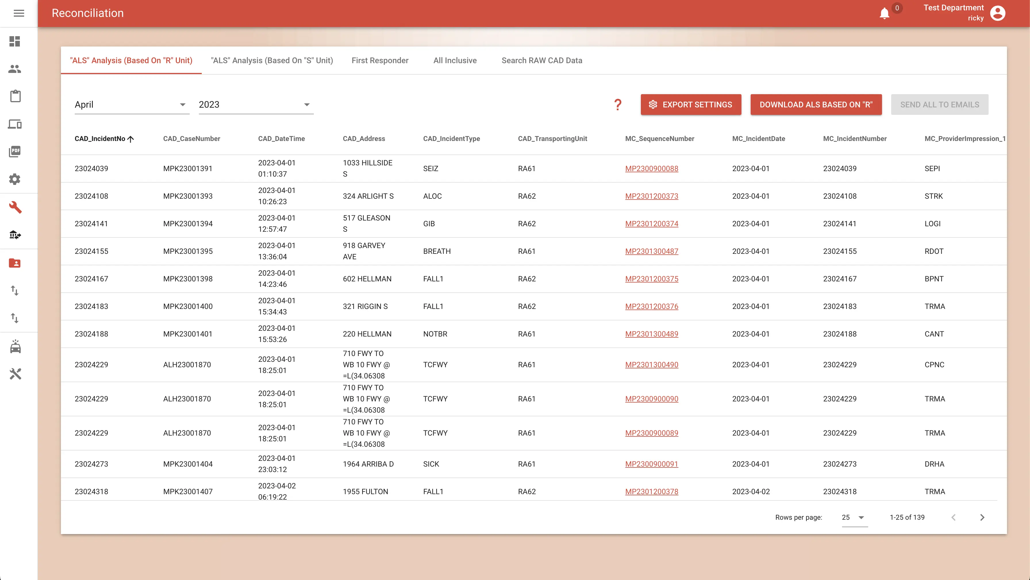Open the dashboard icon in sidebar
This screenshot has height=580, width=1030.
(x=15, y=41)
